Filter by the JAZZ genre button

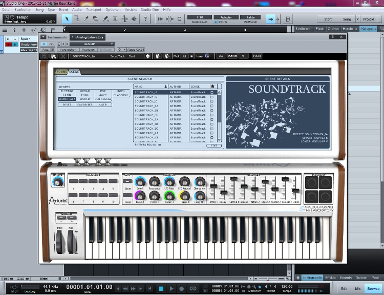click(x=103, y=95)
